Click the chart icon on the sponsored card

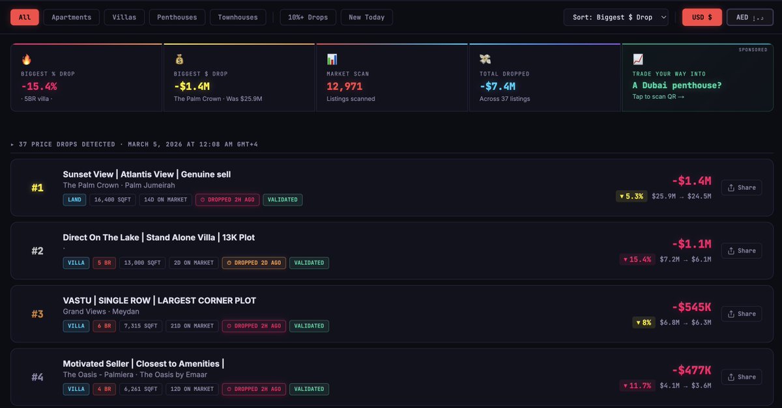[638, 59]
